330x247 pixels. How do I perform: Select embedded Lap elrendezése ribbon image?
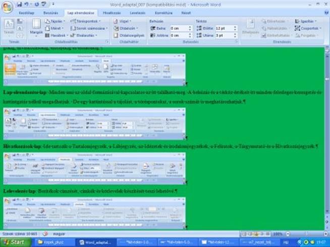click(94, 124)
